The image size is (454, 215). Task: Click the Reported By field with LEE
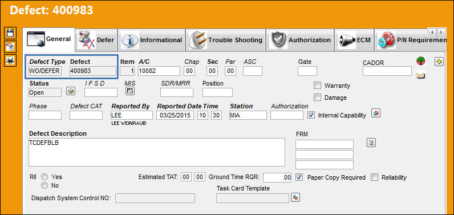pyautogui.click(x=132, y=115)
